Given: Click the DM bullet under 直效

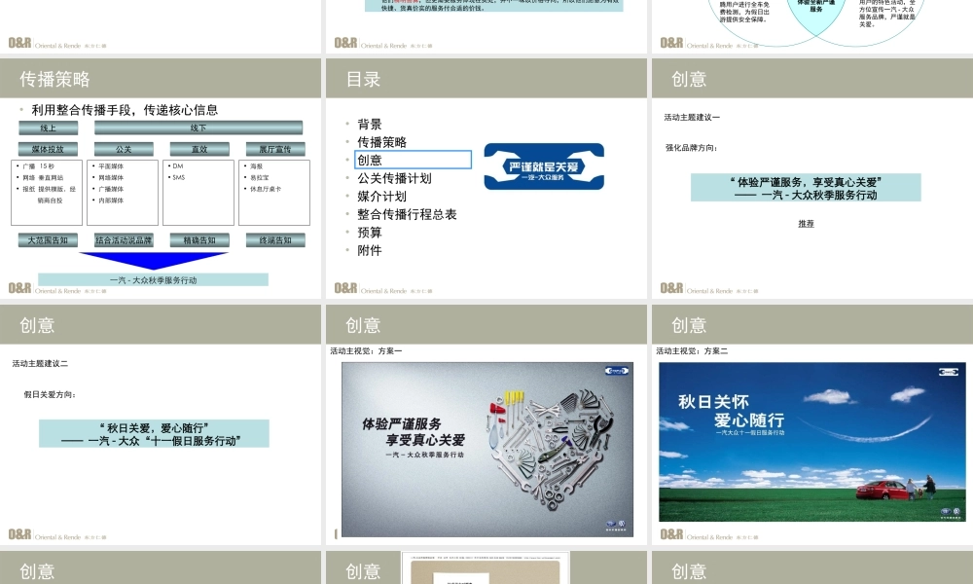Looking at the screenshot, I should 176,166.
